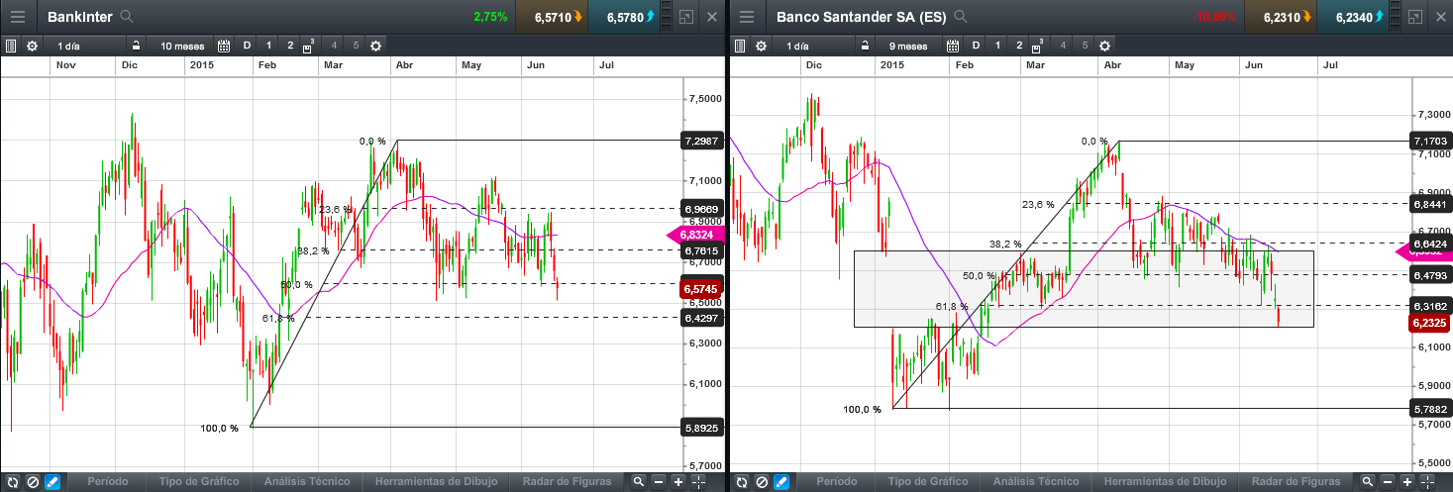This screenshot has width=1453, height=492.
Task: Open the '9 meses' range dropdown in Santander
Action: tap(908, 46)
